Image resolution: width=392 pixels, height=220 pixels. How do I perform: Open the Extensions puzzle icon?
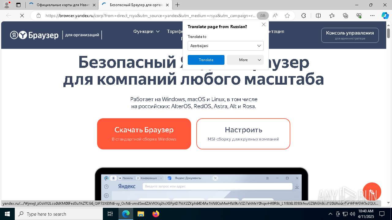point(303,16)
